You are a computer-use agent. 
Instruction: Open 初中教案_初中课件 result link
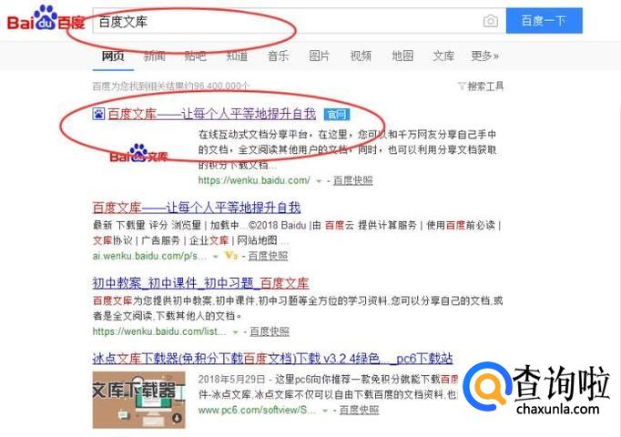(x=201, y=283)
